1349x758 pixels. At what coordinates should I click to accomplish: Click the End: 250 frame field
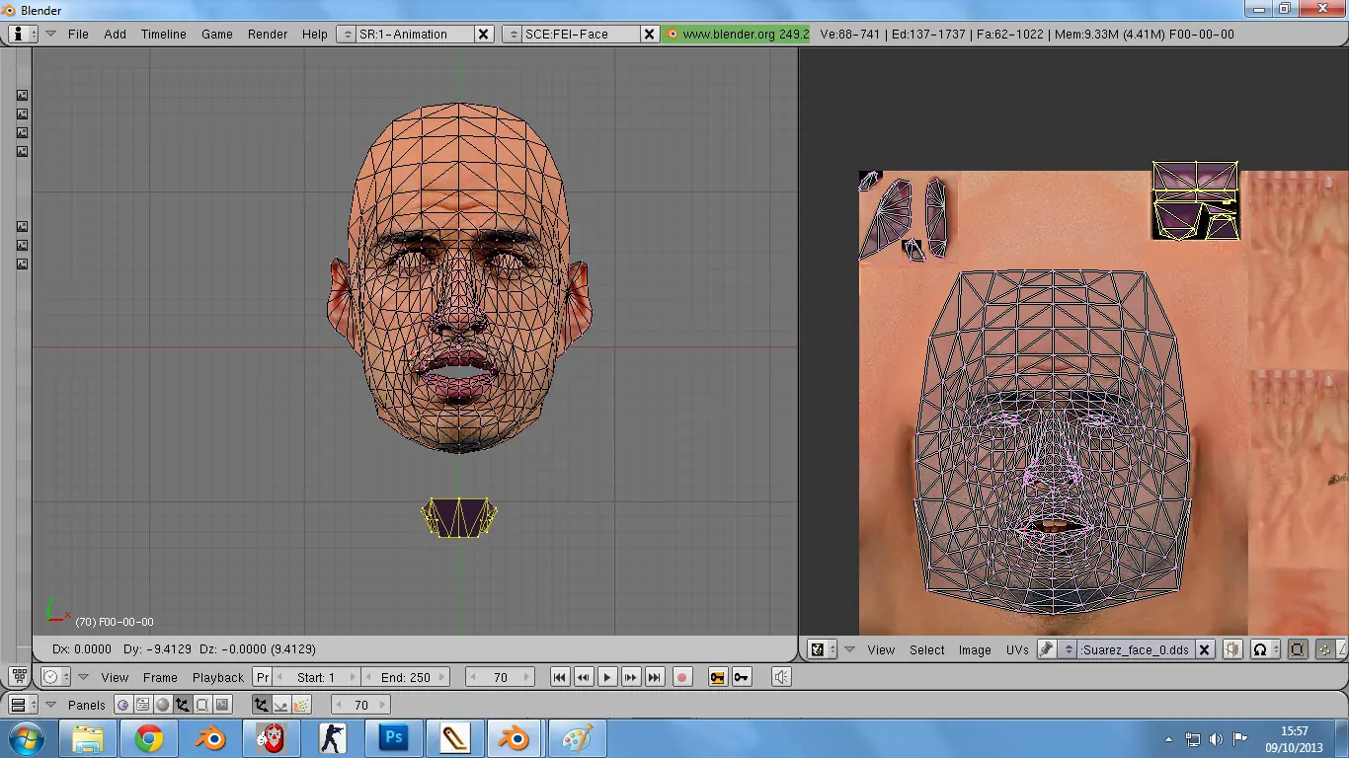point(405,677)
